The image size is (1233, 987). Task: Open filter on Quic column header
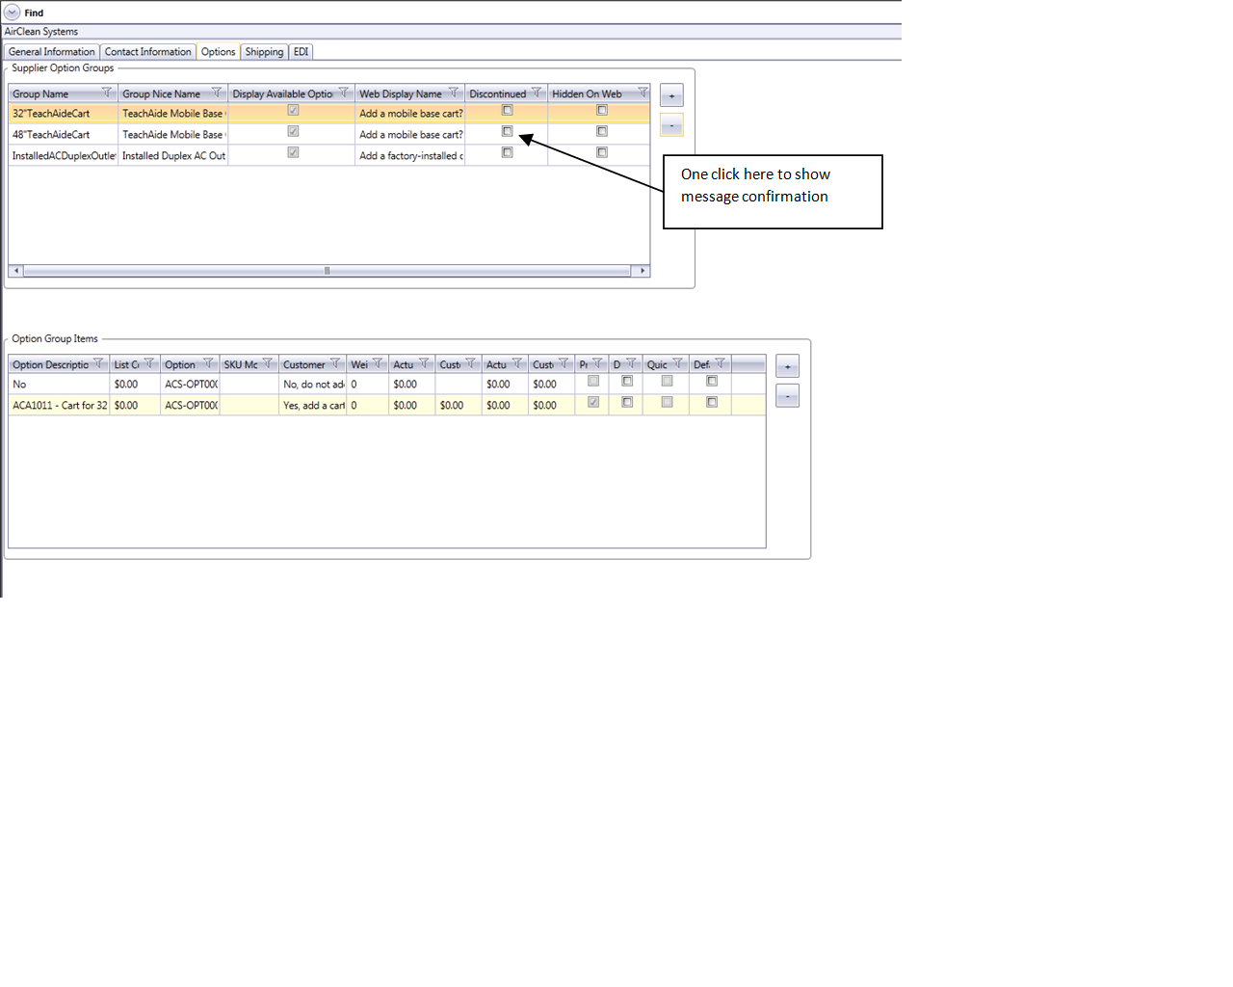coord(677,364)
